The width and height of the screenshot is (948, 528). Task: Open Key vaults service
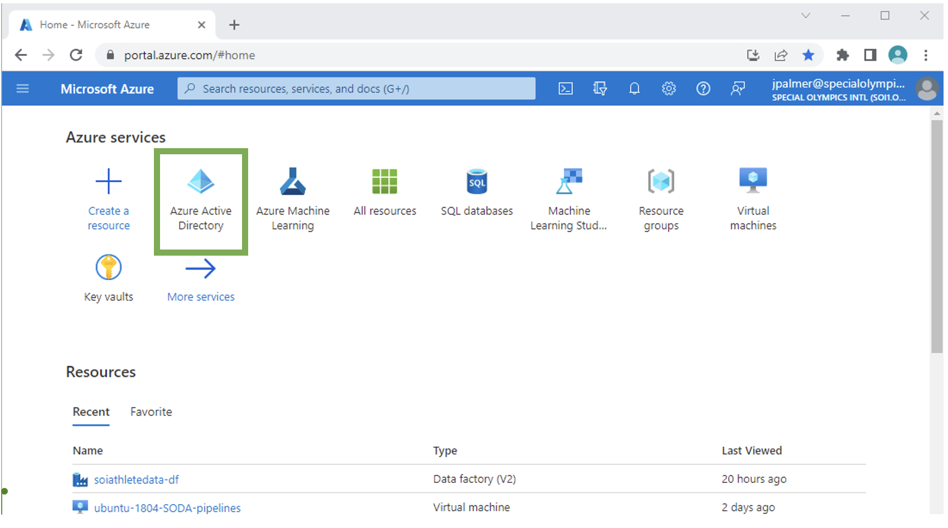pos(109,278)
